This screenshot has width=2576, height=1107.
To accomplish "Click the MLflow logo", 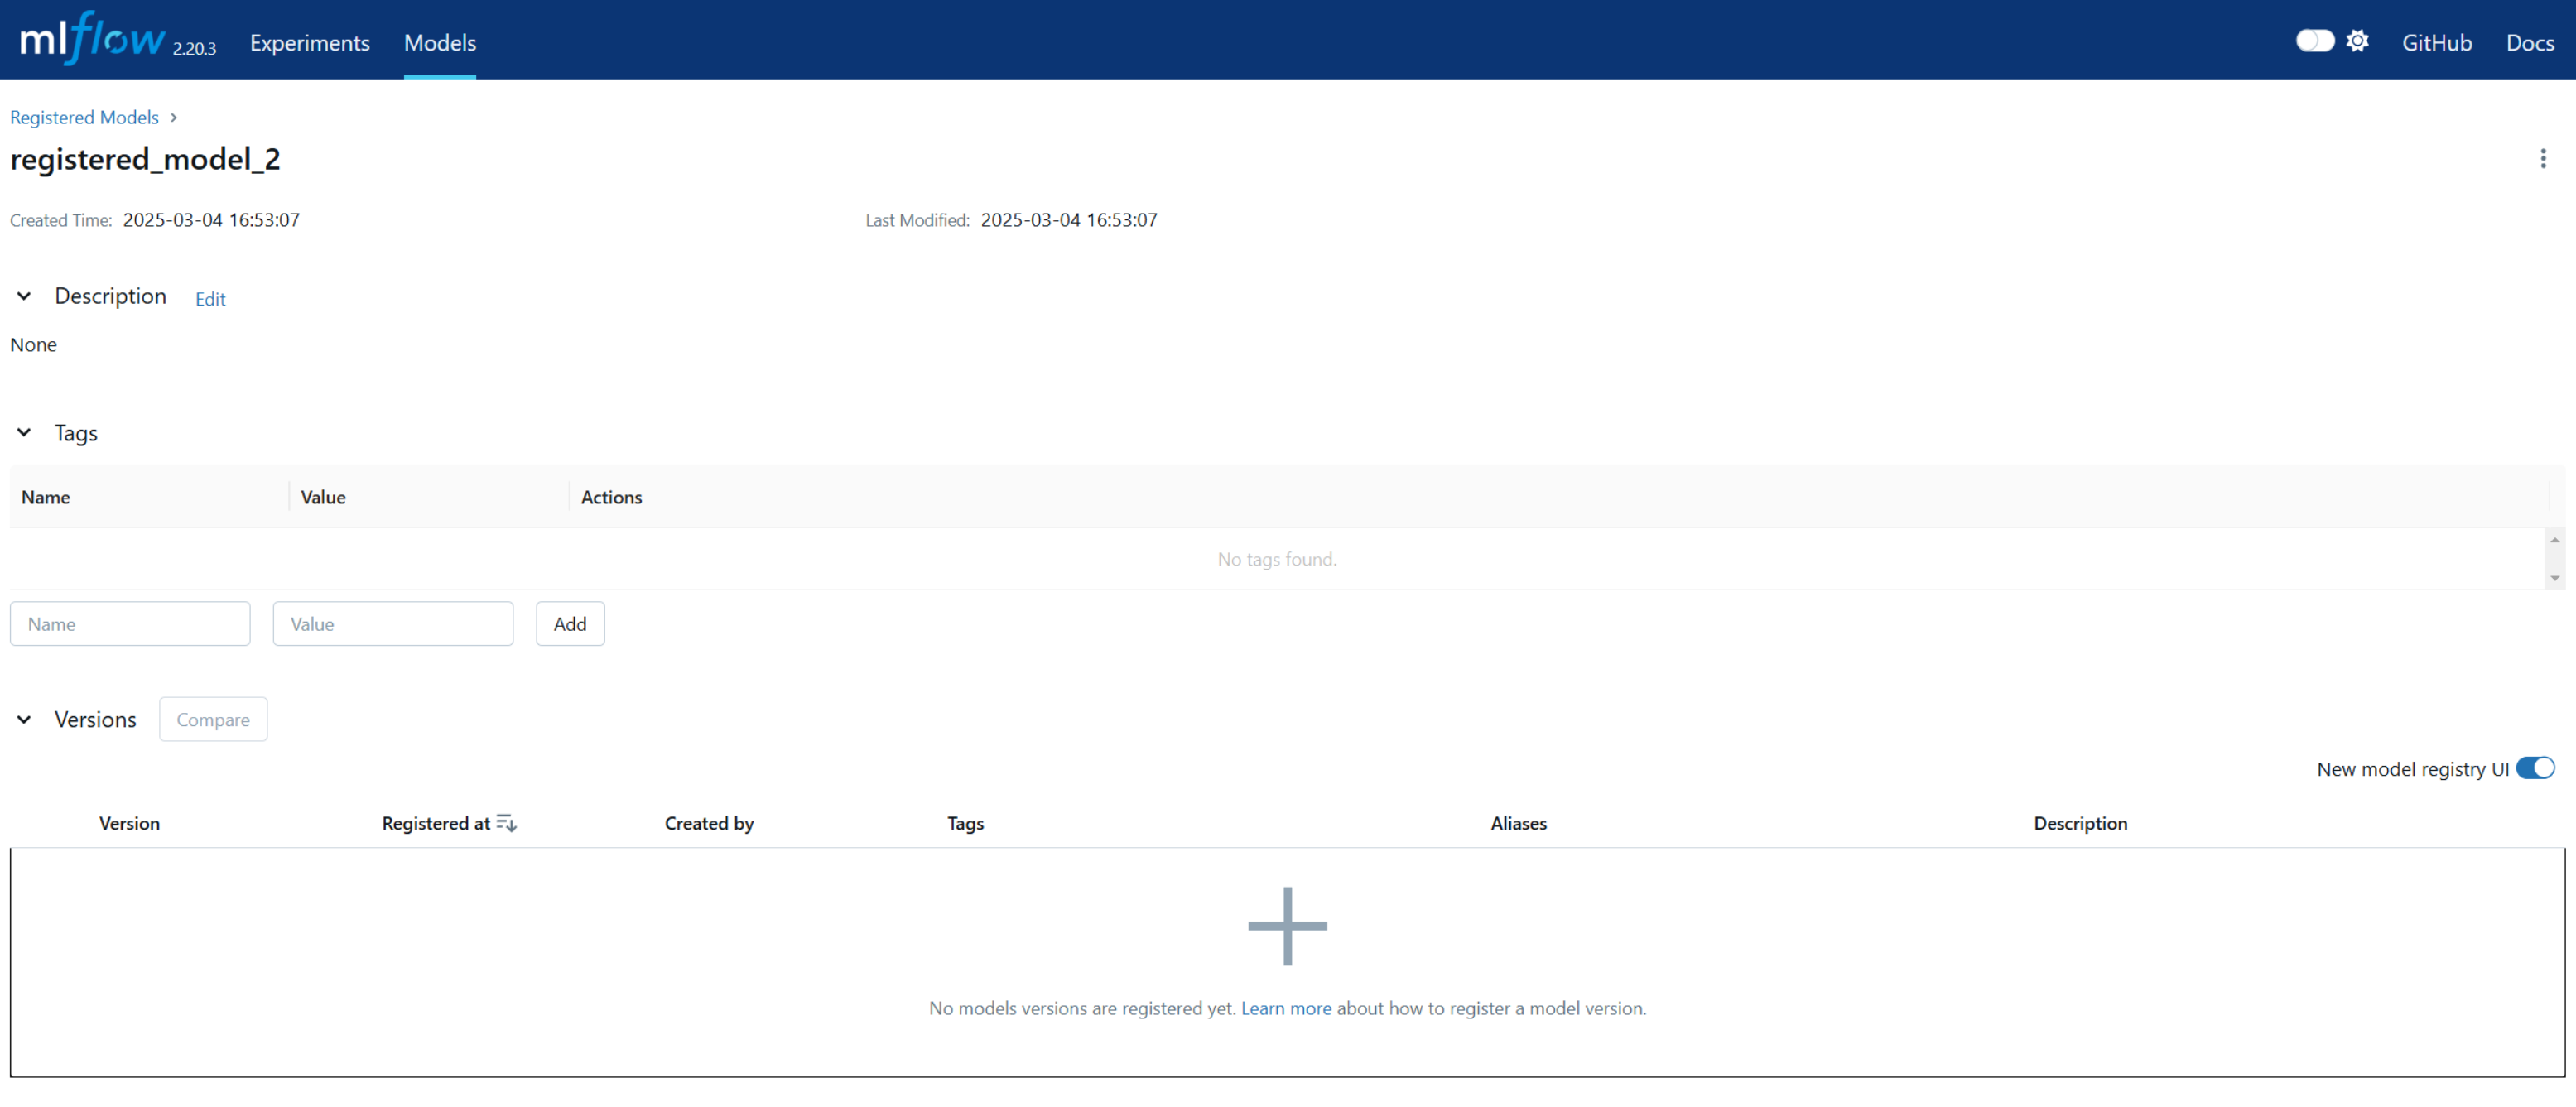I will click(92, 40).
